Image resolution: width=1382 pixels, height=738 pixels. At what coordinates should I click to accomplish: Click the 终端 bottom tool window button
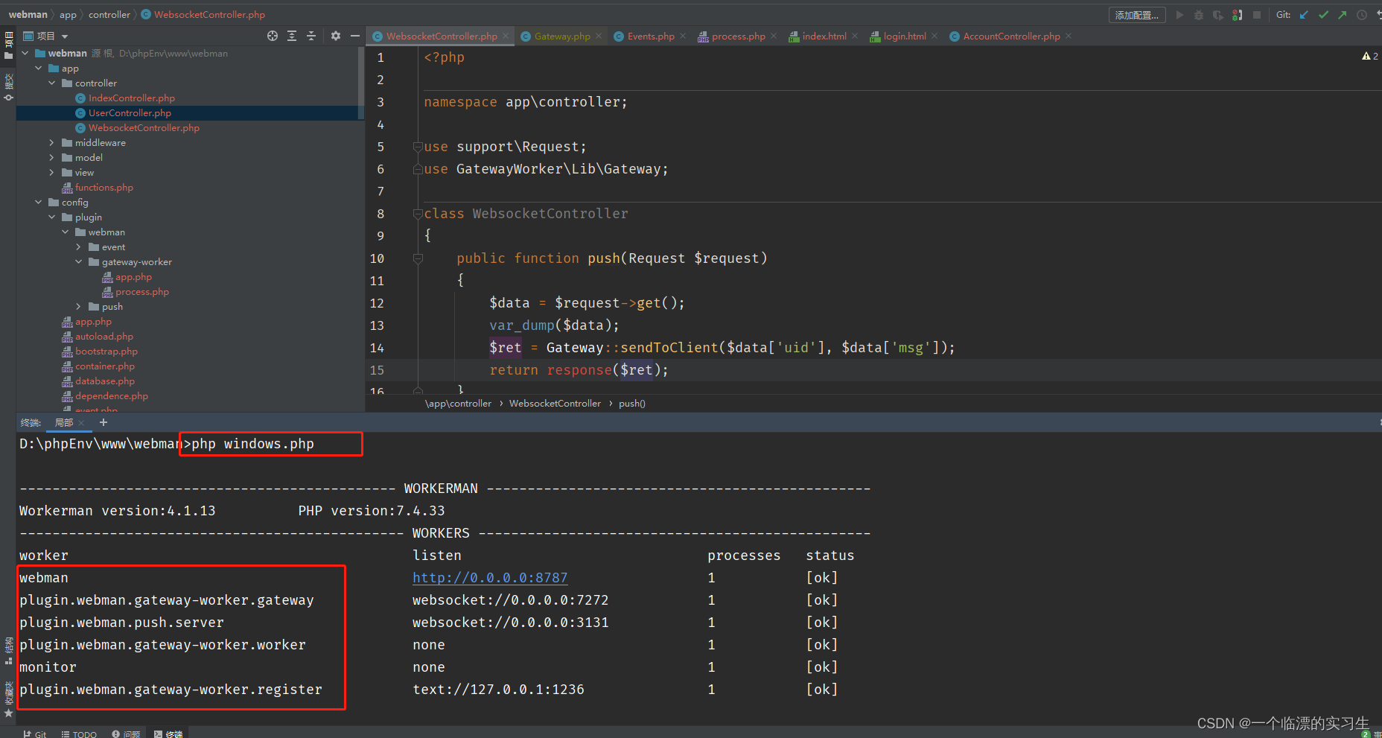click(168, 734)
